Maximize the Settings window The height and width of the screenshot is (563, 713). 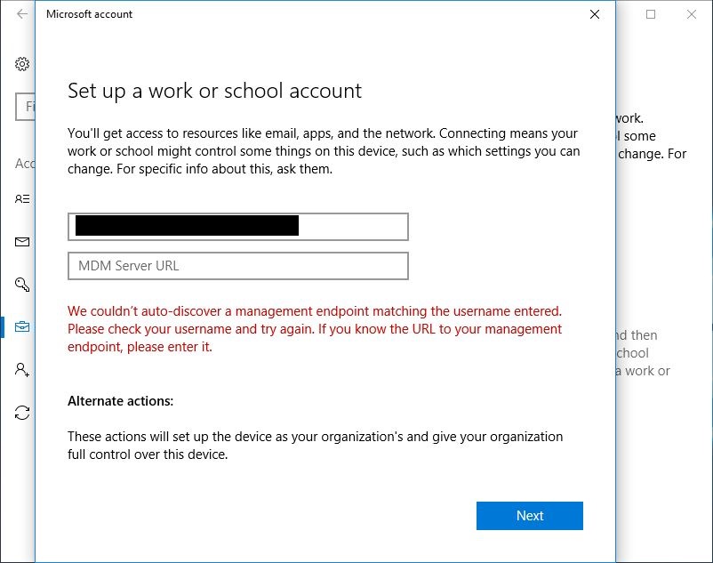click(x=649, y=15)
